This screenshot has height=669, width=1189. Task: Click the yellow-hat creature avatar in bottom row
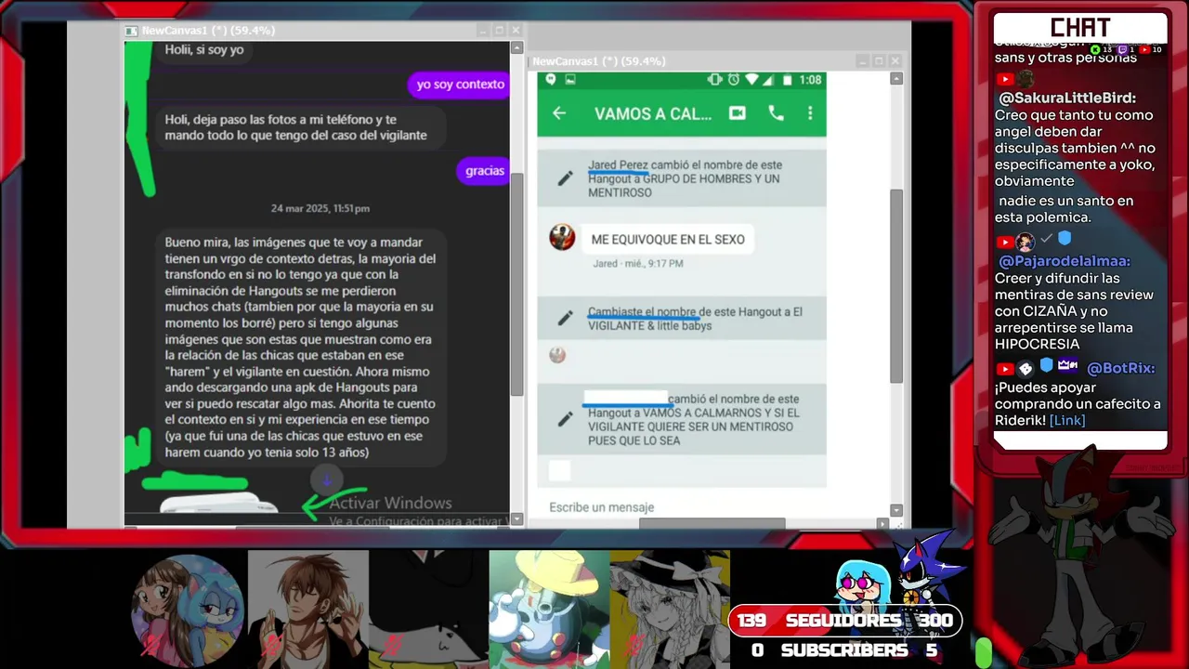click(x=549, y=609)
